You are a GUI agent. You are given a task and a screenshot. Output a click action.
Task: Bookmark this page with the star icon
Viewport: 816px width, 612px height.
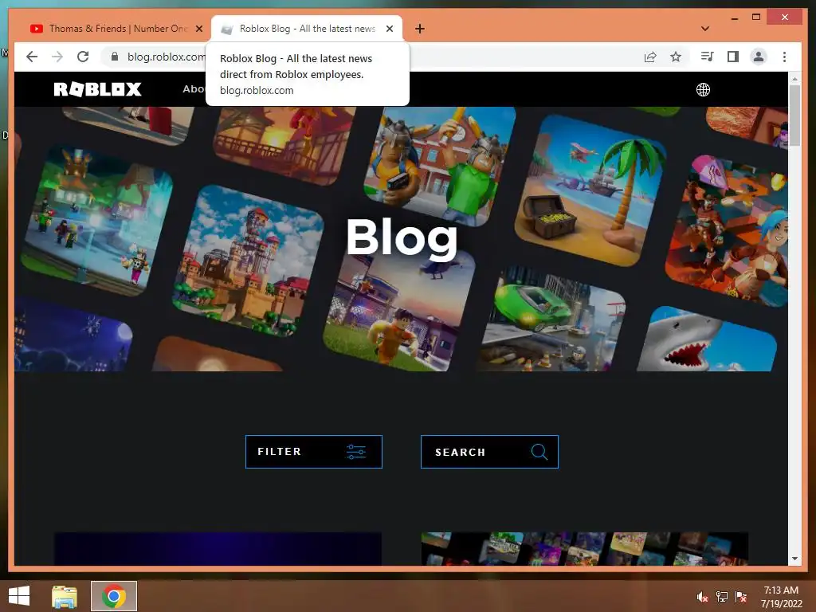(676, 57)
